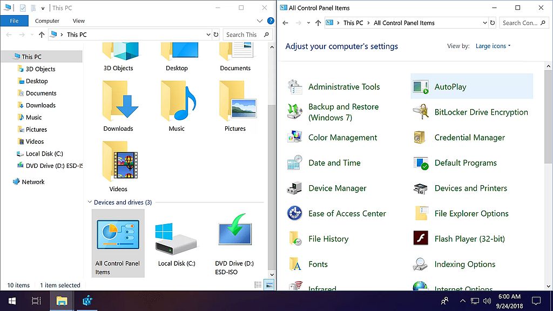
Task: Open Indexing Options icon
Action: (x=420, y=264)
